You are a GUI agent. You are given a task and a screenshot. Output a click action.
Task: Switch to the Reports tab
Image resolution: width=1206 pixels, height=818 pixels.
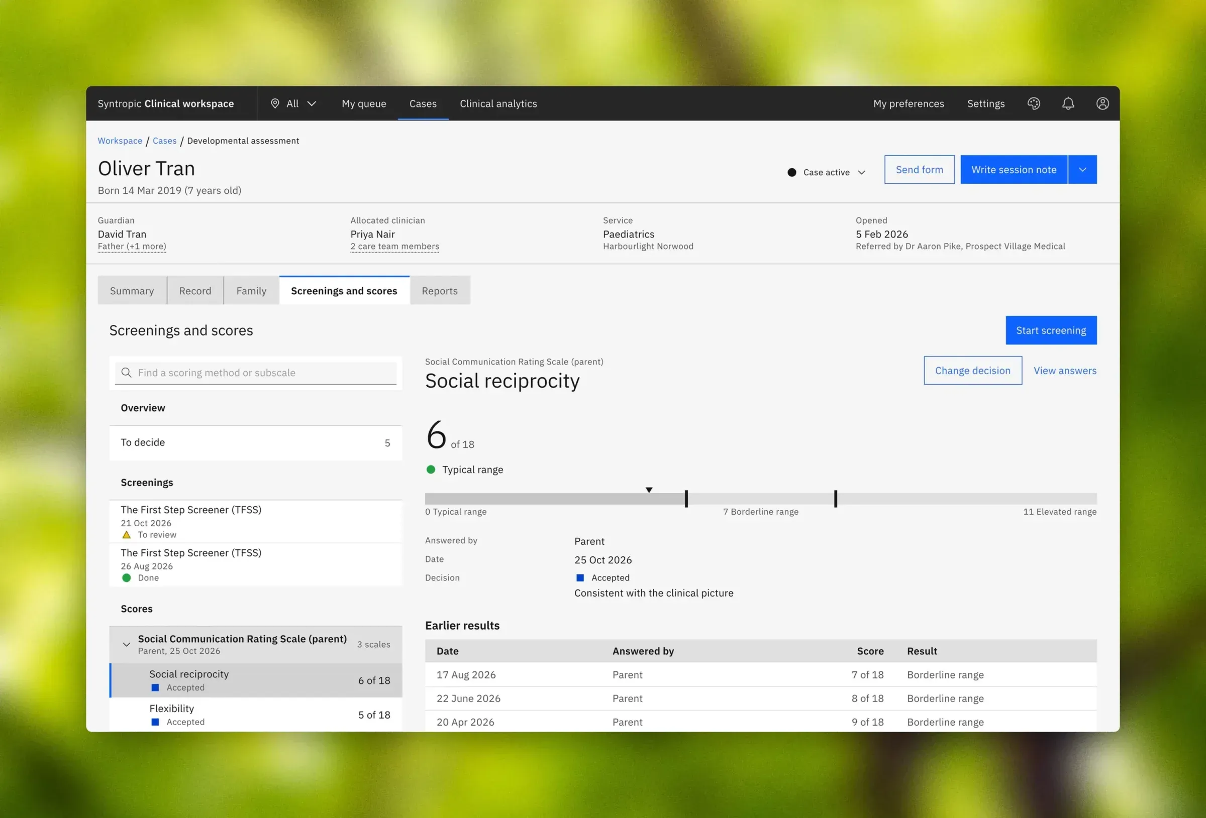(x=440, y=290)
